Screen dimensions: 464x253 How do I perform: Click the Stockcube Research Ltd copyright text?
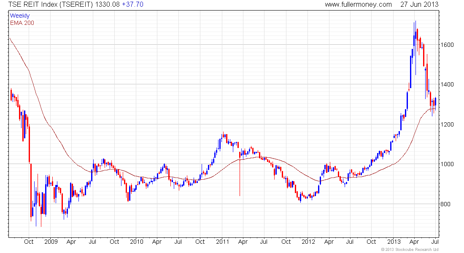(x=410, y=250)
